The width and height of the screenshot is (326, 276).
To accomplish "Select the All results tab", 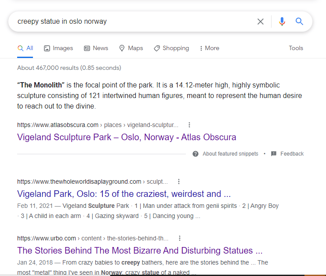I will pyautogui.click(x=25, y=48).
